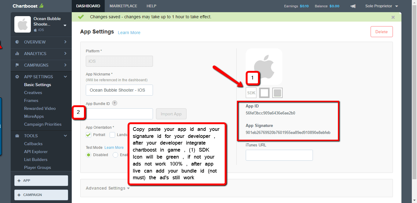Open Rewarded Video settings
The height and width of the screenshot is (203, 417).
pos(40,108)
